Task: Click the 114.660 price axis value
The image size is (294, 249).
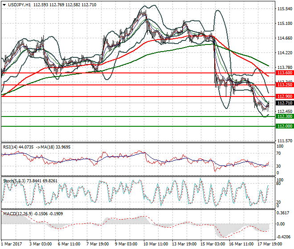Action: pyautogui.click(x=285, y=38)
